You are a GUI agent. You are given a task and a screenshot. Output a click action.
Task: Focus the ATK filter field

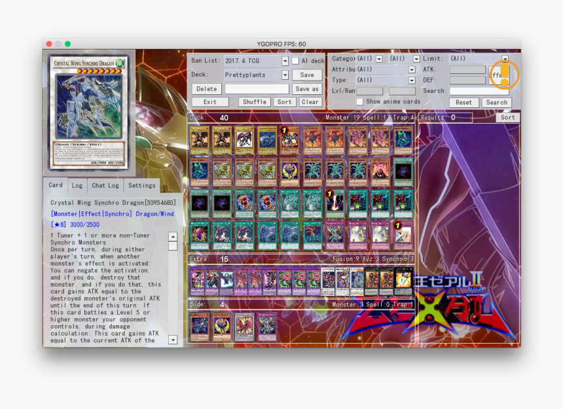[467, 69]
